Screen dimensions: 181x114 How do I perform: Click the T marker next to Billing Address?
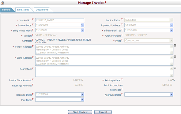[x=33, y=57]
